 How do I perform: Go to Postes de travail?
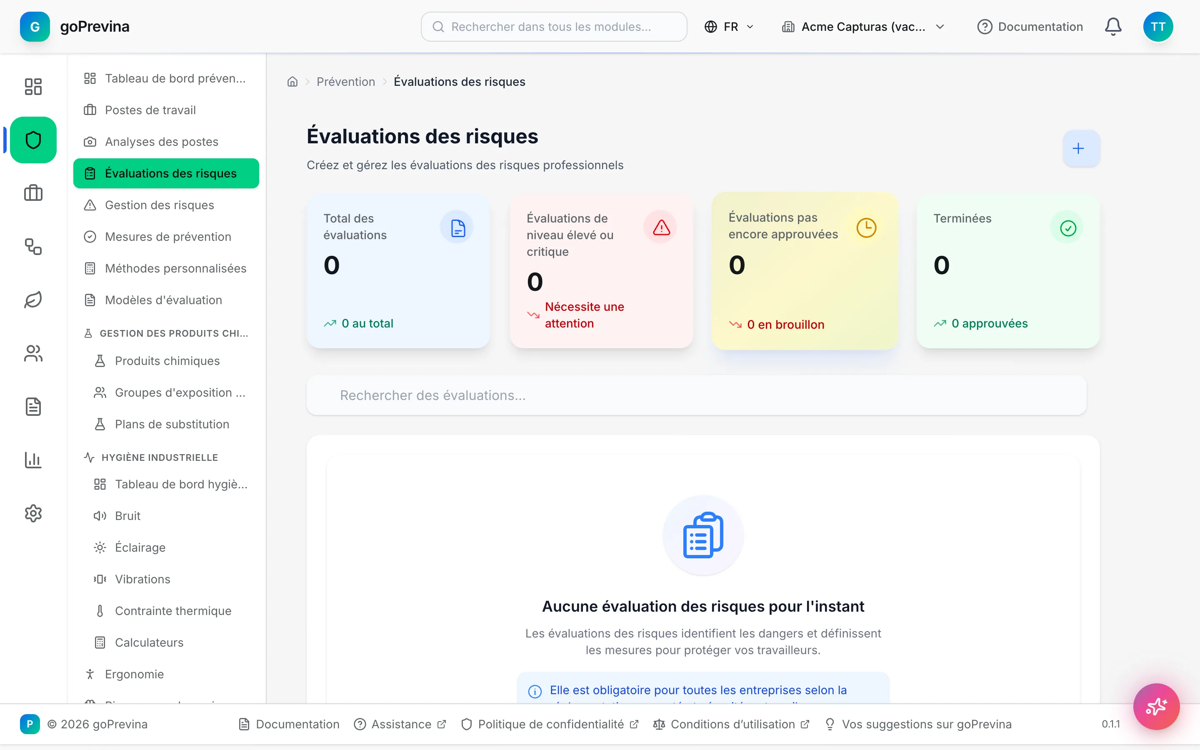[166, 110]
